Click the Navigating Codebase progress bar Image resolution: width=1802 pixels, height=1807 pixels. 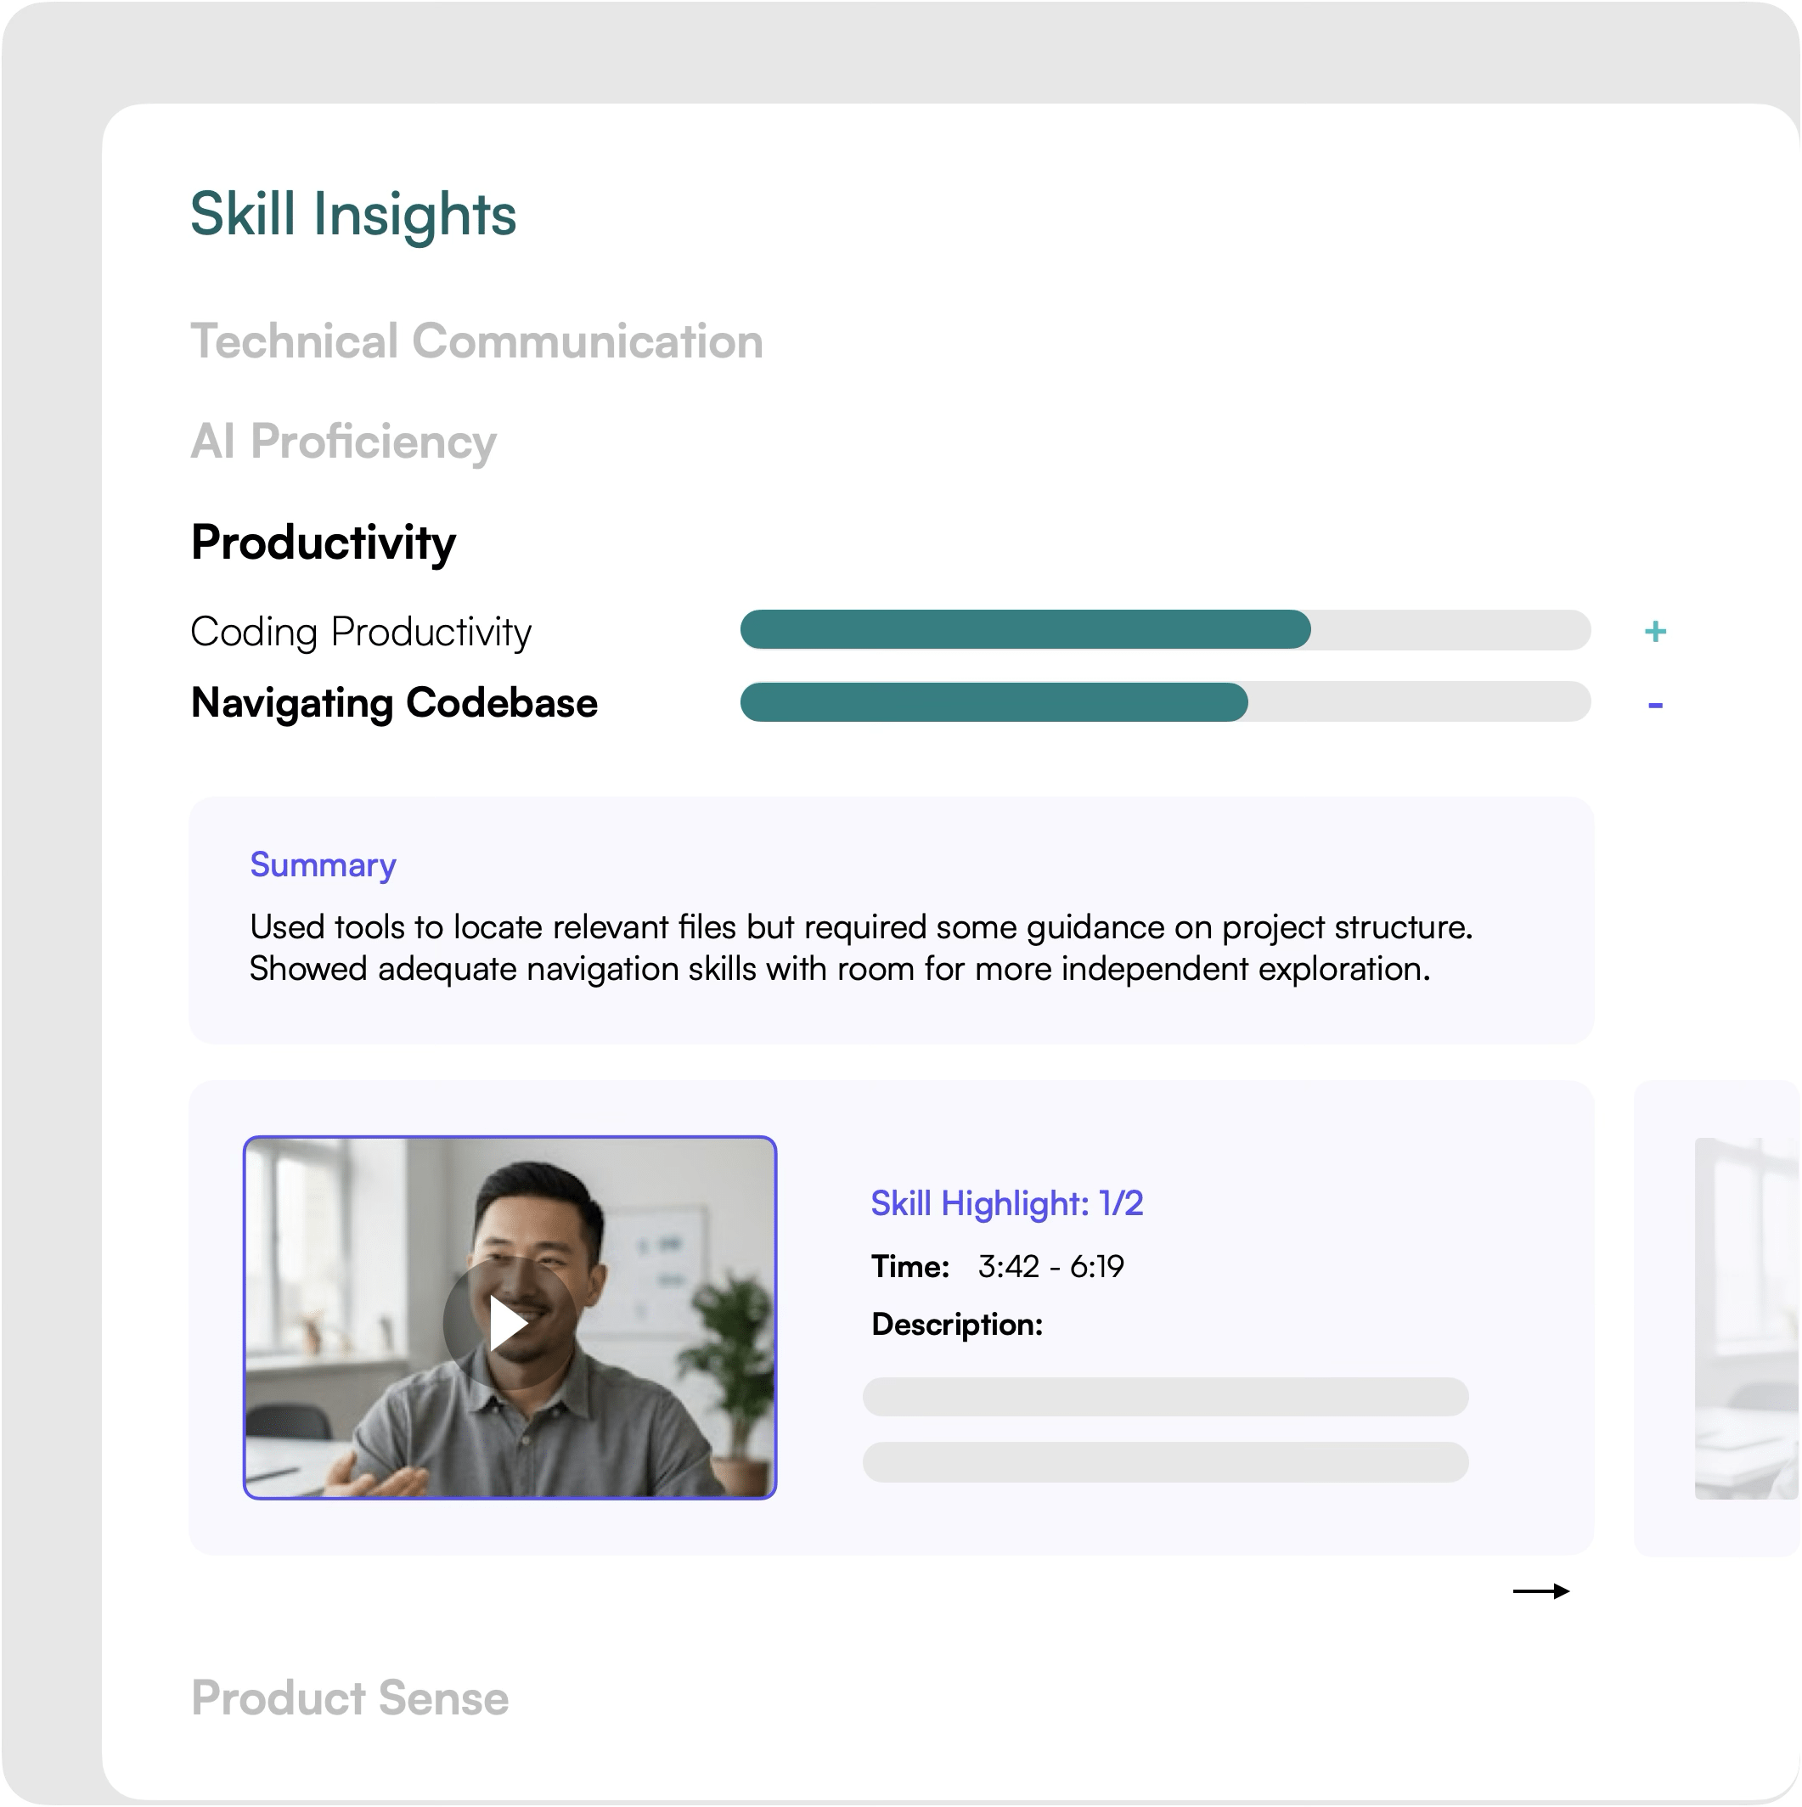click(x=1164, y=702)
